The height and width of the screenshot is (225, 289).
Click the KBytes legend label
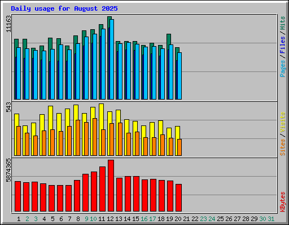click(x=283, y=202)
